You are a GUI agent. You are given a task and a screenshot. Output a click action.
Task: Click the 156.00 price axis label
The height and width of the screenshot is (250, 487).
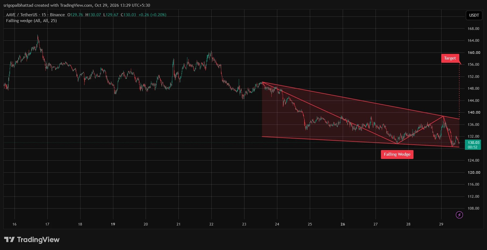(x=473, y=64)
